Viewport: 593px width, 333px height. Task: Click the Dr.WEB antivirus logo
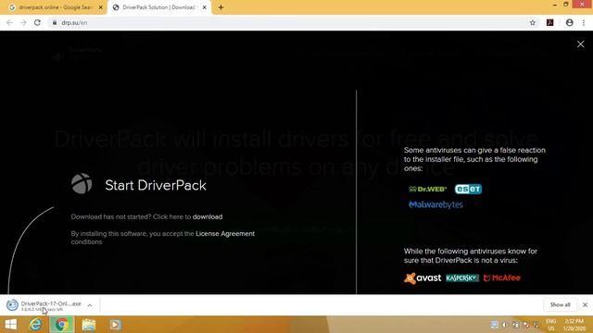pyautogui.click(x=428, y=189)
